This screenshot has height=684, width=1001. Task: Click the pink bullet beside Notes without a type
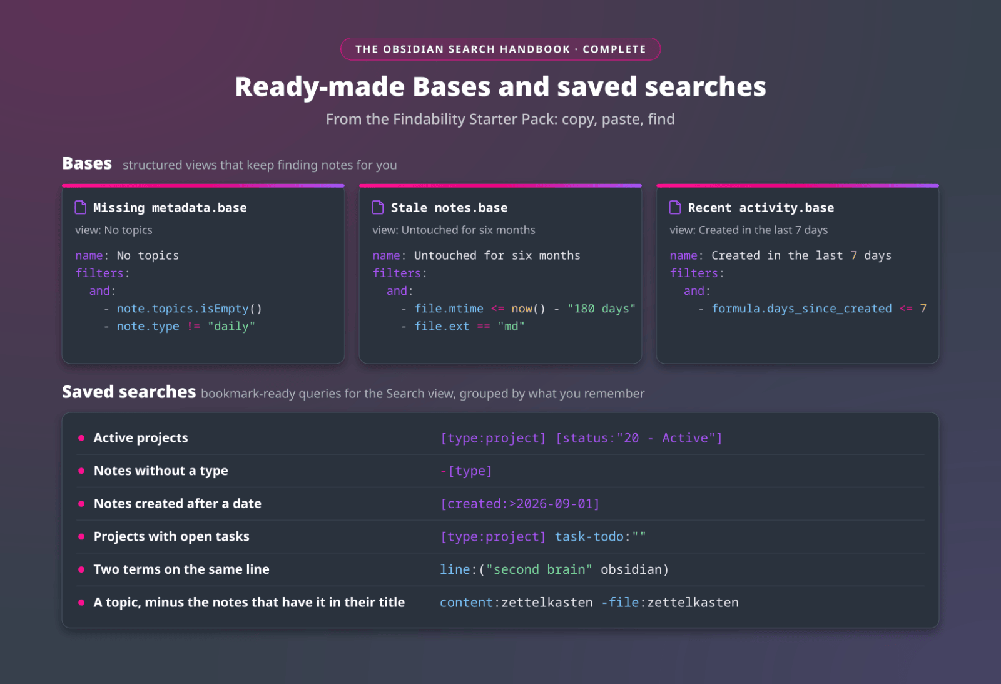(81, 471)
